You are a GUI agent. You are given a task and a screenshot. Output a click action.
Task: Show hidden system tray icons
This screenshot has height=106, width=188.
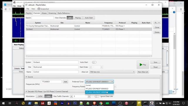coord(157,103)
